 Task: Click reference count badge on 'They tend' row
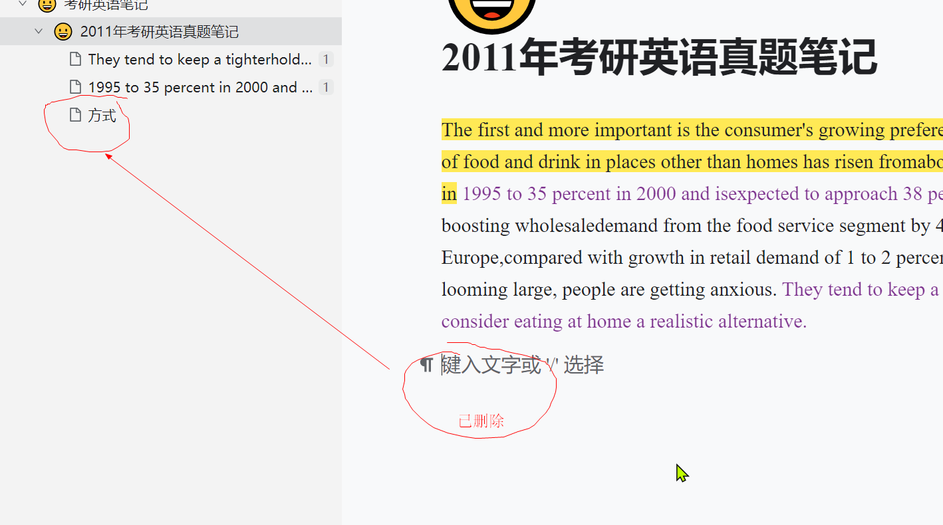[x=326, y=59]
